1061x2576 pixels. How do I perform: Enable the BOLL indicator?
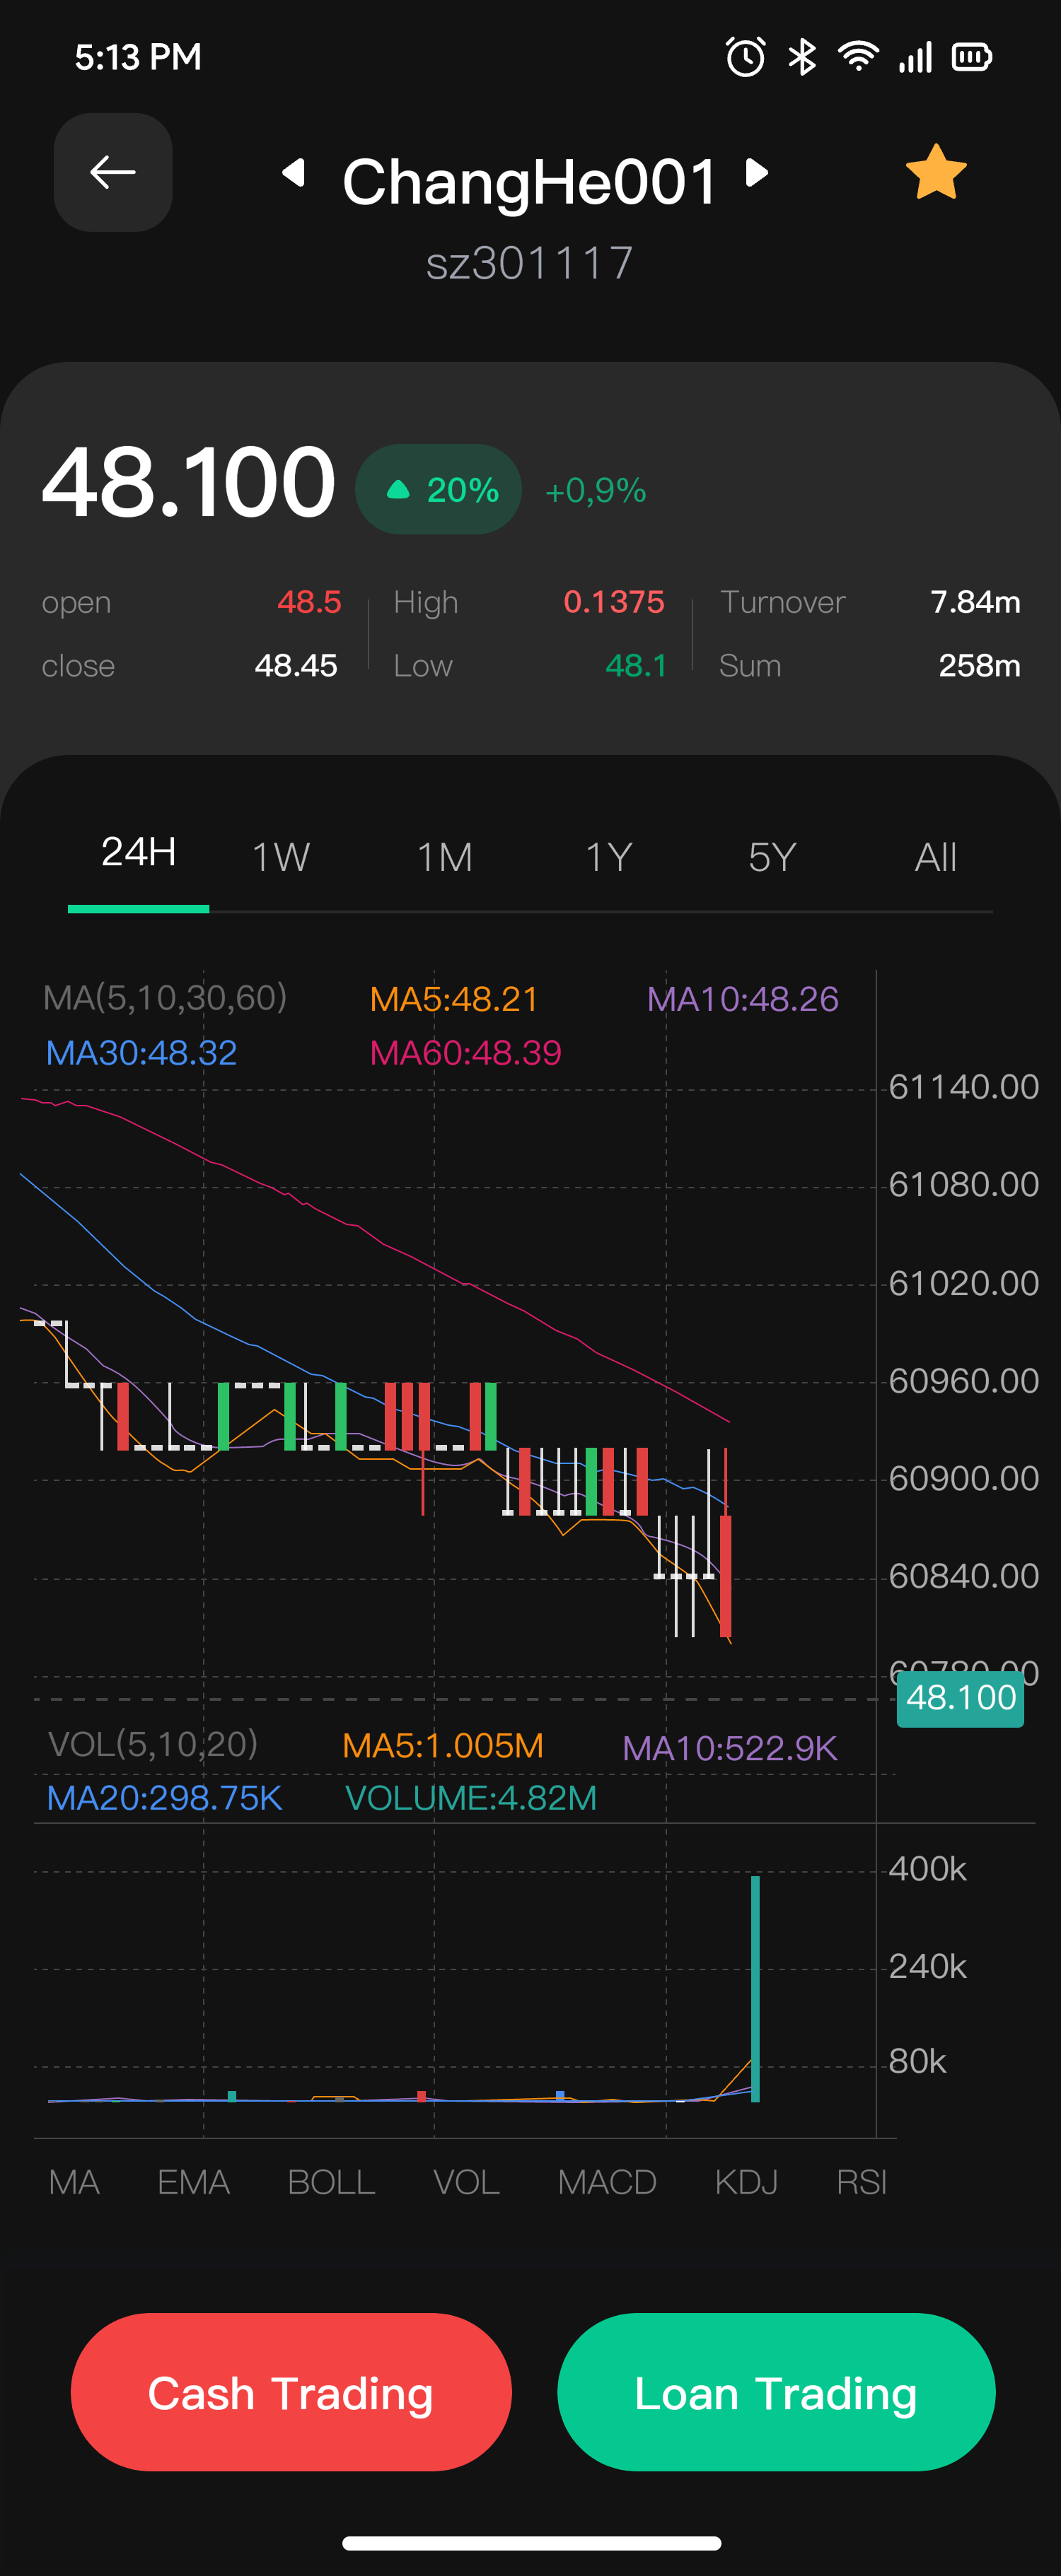(330, 2181)
